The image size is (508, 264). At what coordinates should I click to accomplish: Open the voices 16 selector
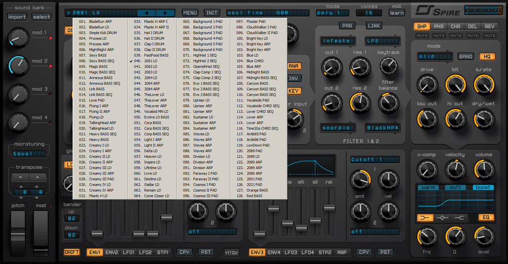tap(368, 13)
